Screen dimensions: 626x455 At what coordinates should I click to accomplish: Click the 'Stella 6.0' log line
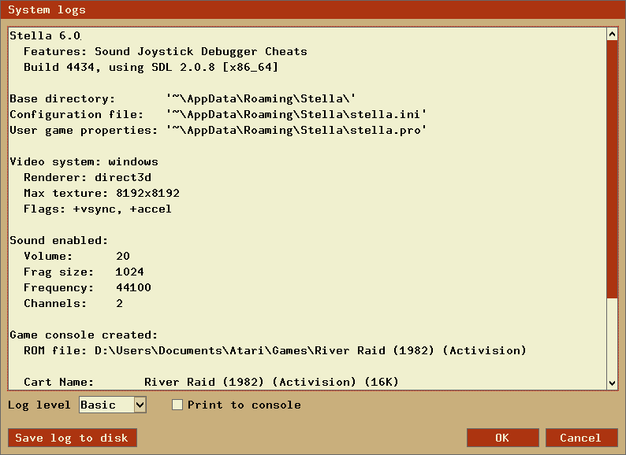pyautogui.click(x=45, y=36)
